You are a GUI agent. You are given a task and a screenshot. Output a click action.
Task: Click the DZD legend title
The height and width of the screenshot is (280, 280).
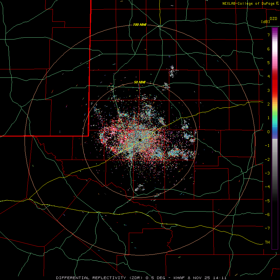tap(273, 19)
